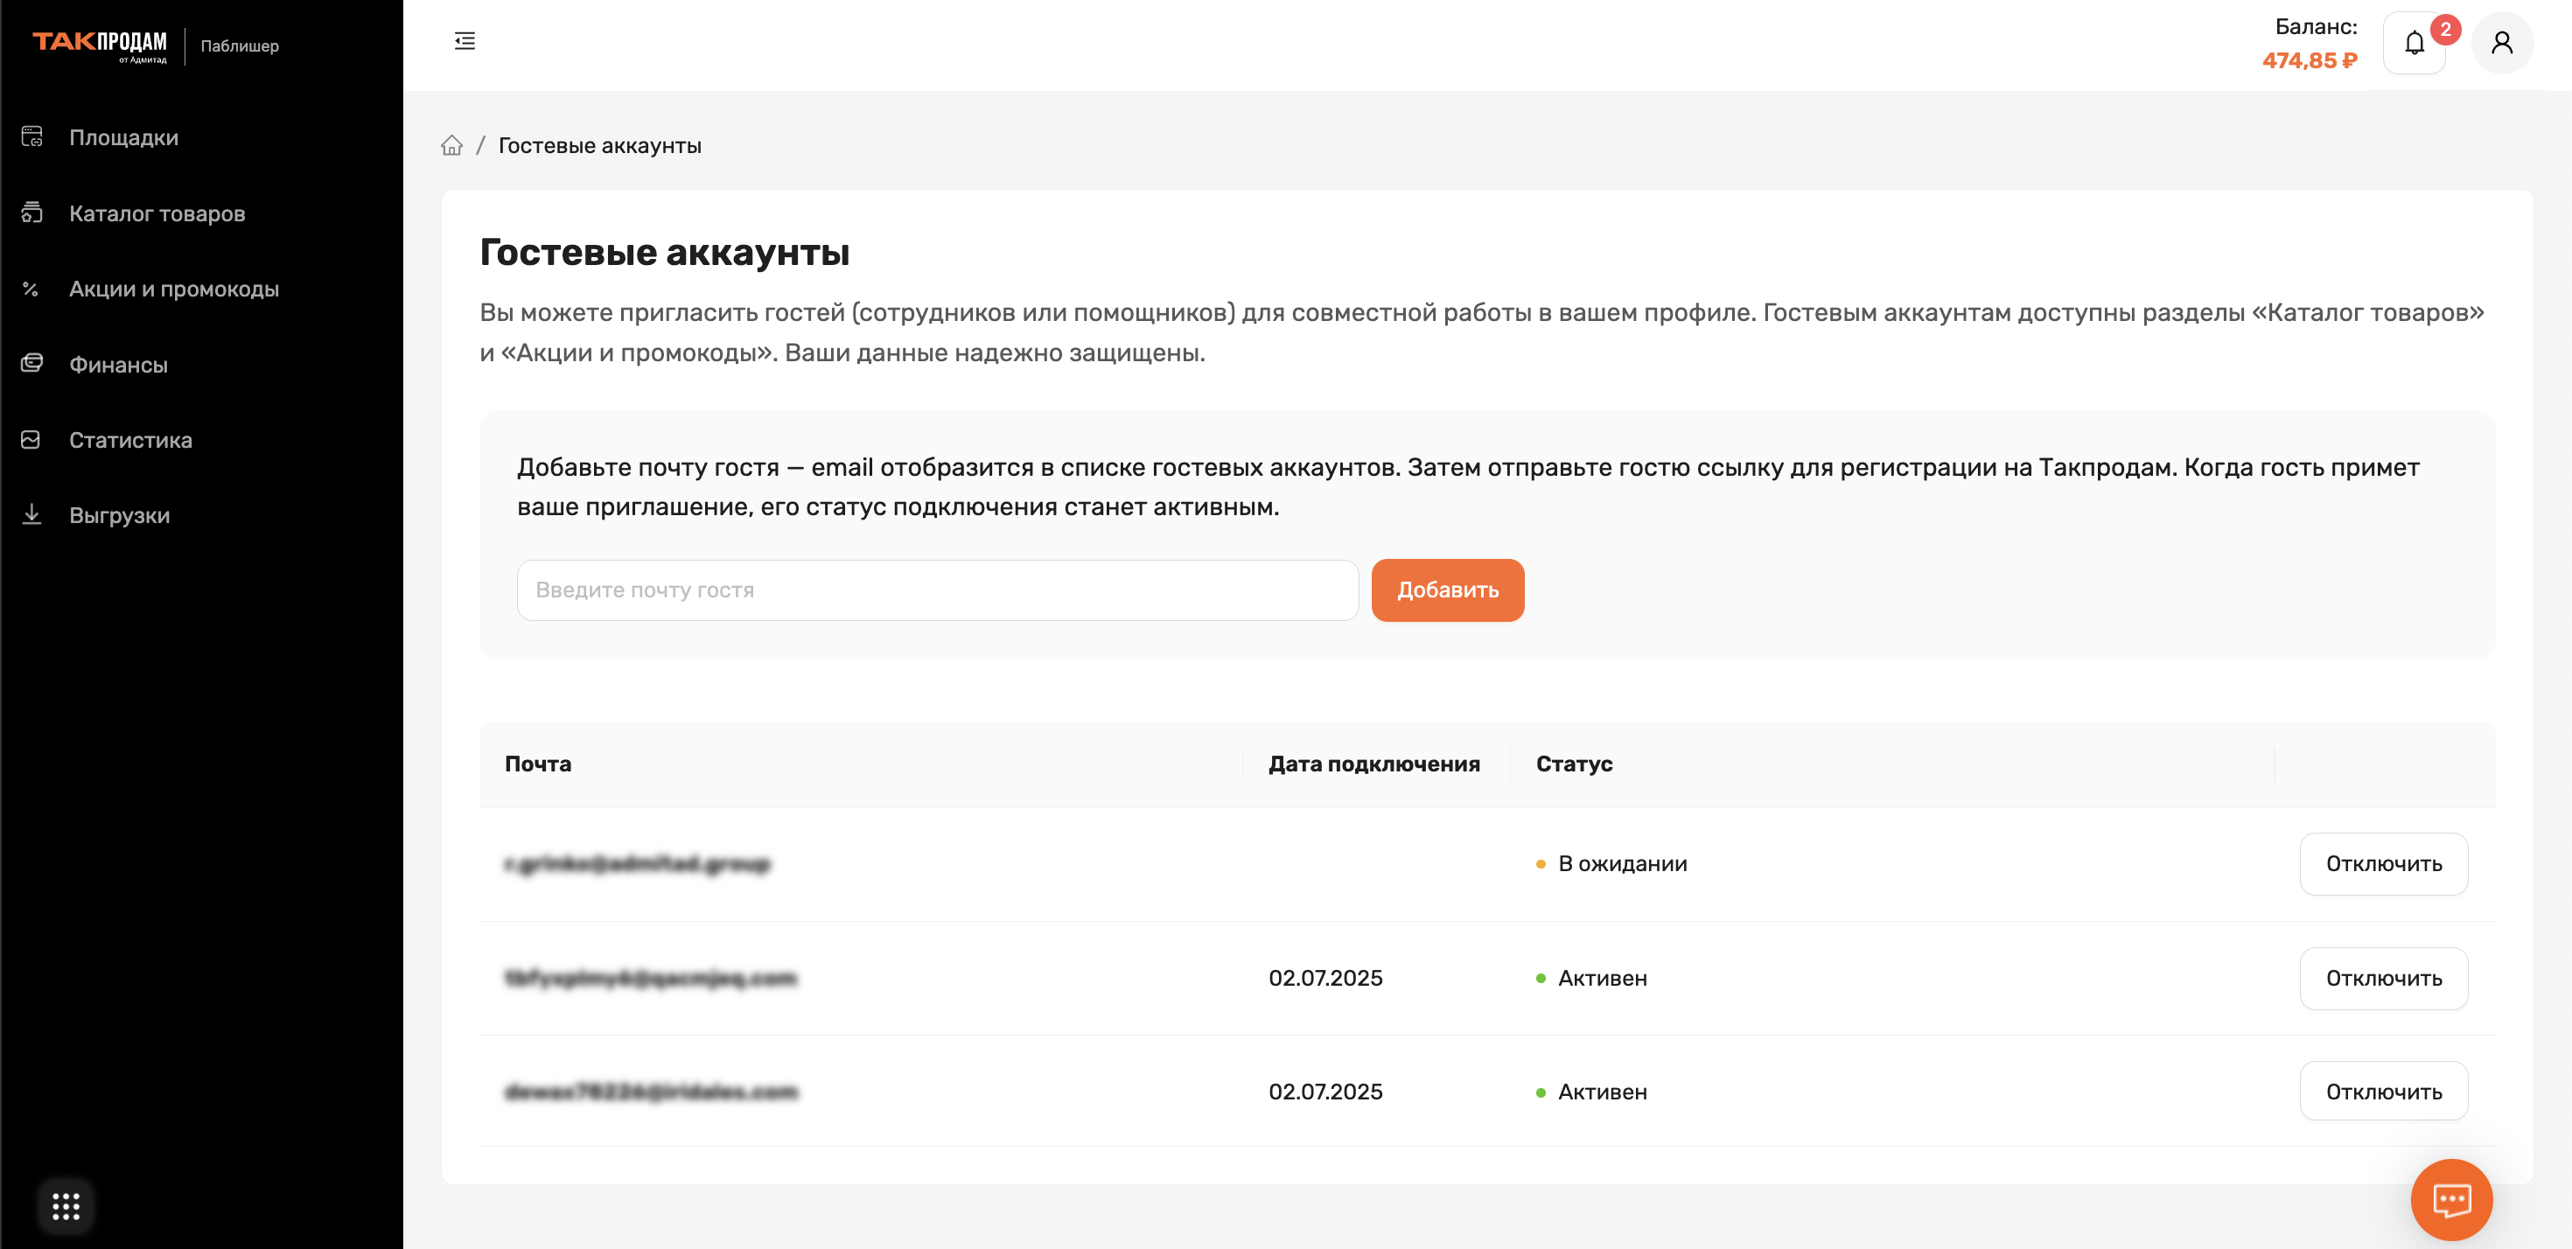This screenshot has width=2572, height=1249.
Task: Disable the last guest account in list
Action: pos(2383,1092)
